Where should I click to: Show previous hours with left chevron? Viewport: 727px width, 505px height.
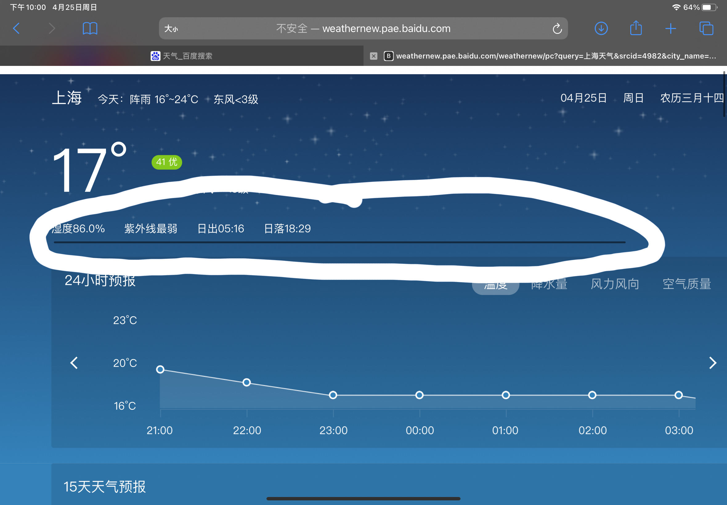74,363
